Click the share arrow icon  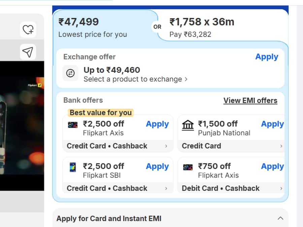point(28,52)
